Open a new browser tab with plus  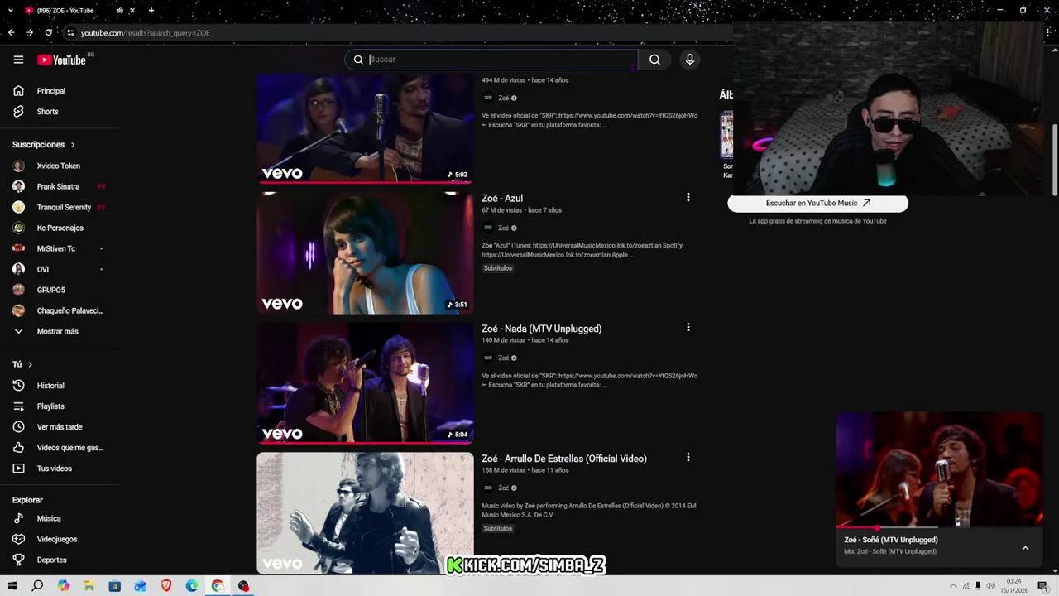[151, 11]
